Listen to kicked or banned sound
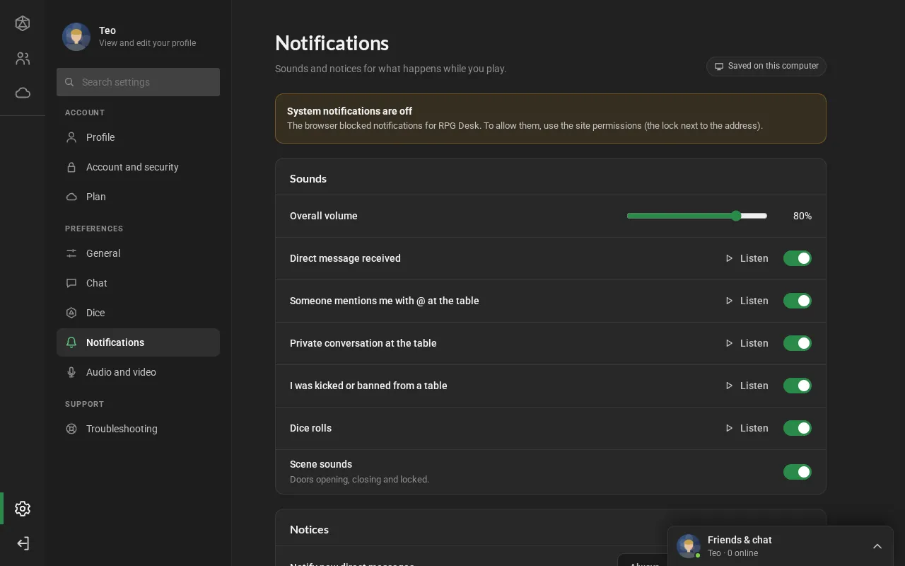The width and height of the screenshot is (905, 566). 747,386
